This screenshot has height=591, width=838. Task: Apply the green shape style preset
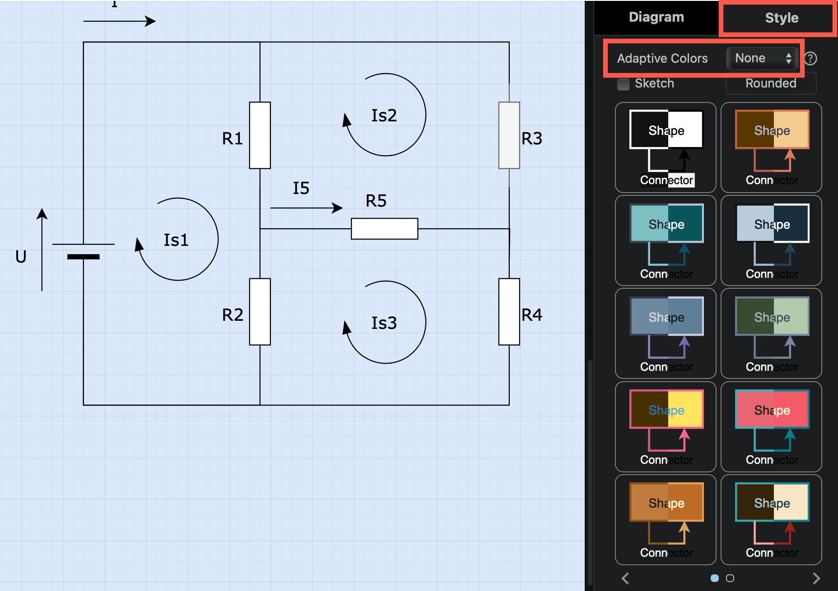[771, 334]
